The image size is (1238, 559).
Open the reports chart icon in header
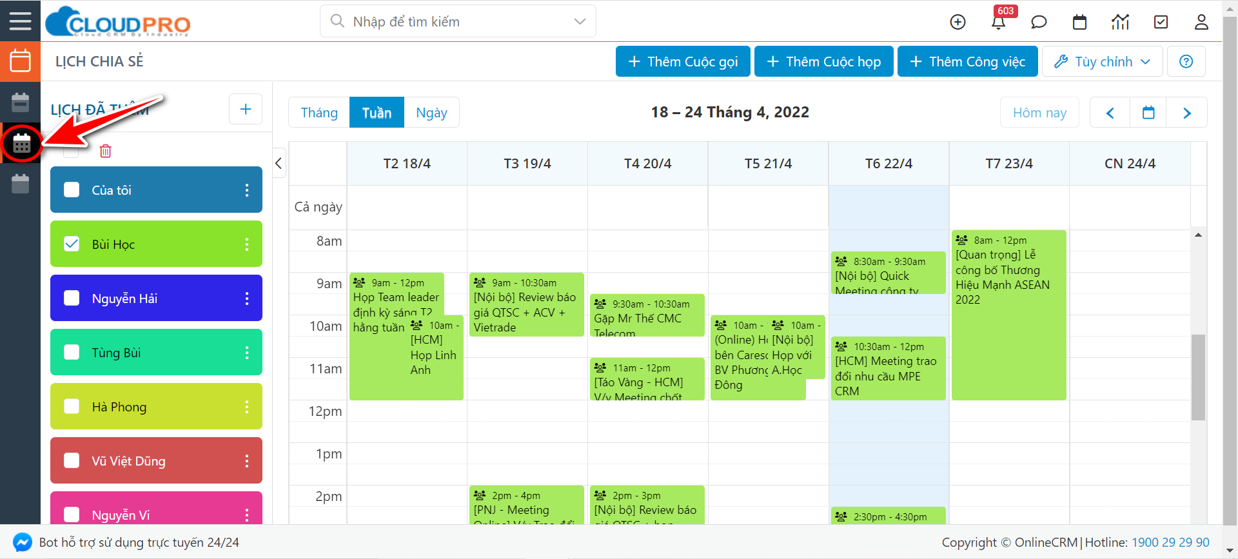point(1120,23)
